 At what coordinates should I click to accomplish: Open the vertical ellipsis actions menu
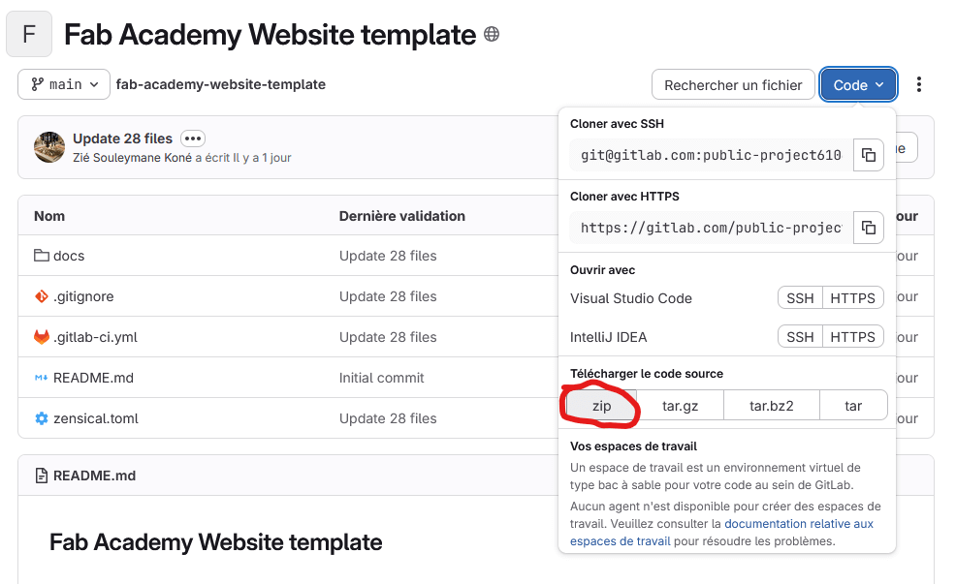pyautogui.click(x=919, y=85)
